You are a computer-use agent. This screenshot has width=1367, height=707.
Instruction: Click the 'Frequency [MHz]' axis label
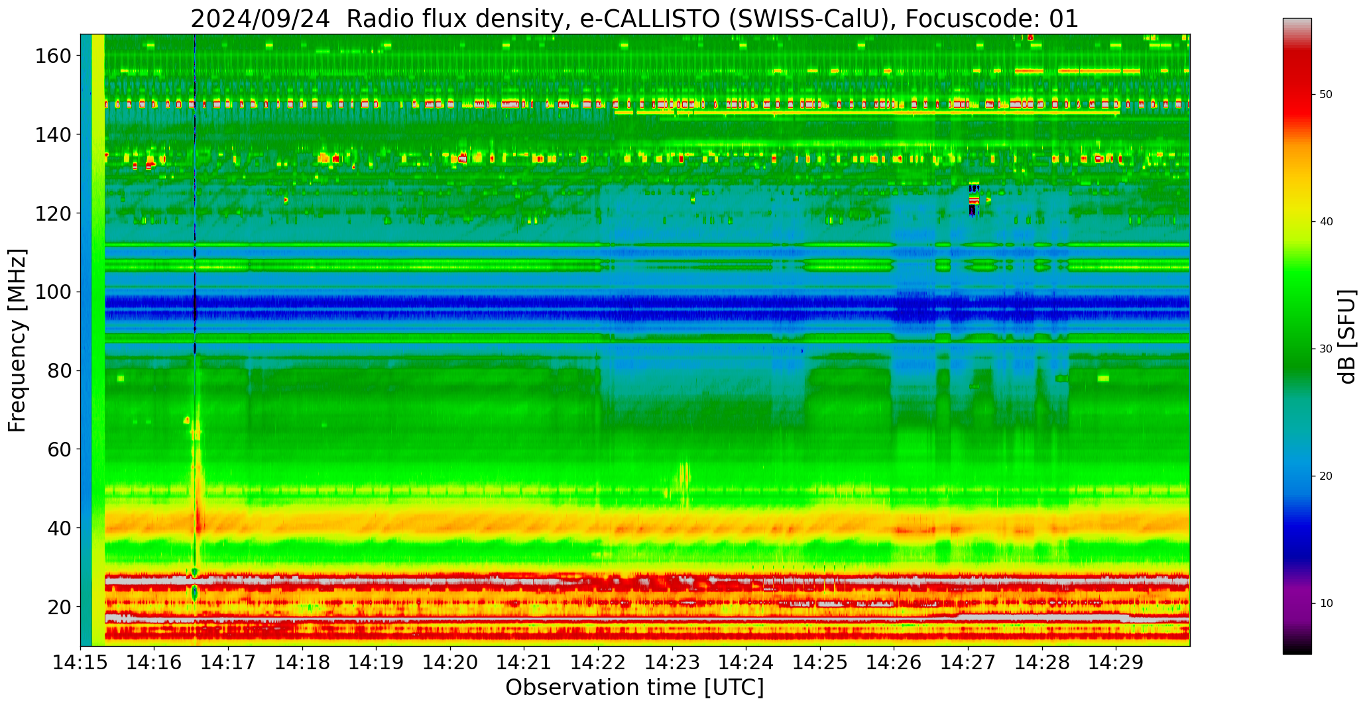coord(18,340)
